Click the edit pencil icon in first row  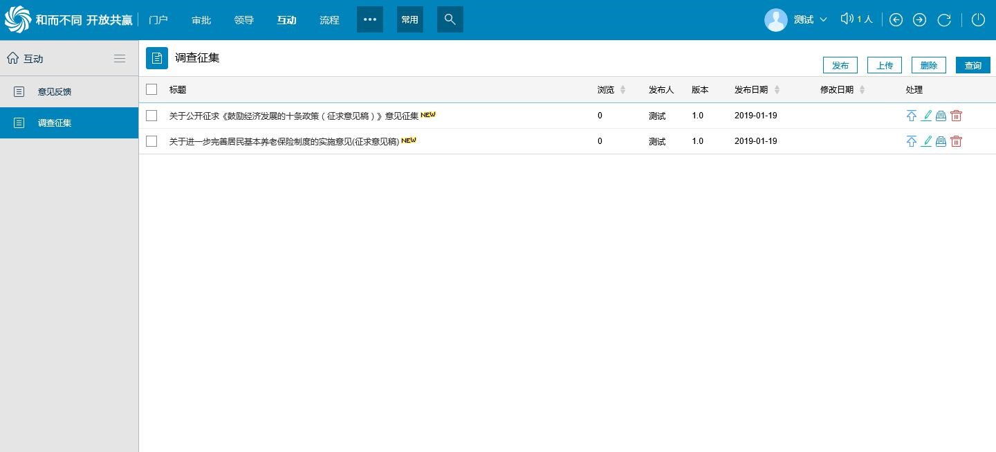pos(926,116)
